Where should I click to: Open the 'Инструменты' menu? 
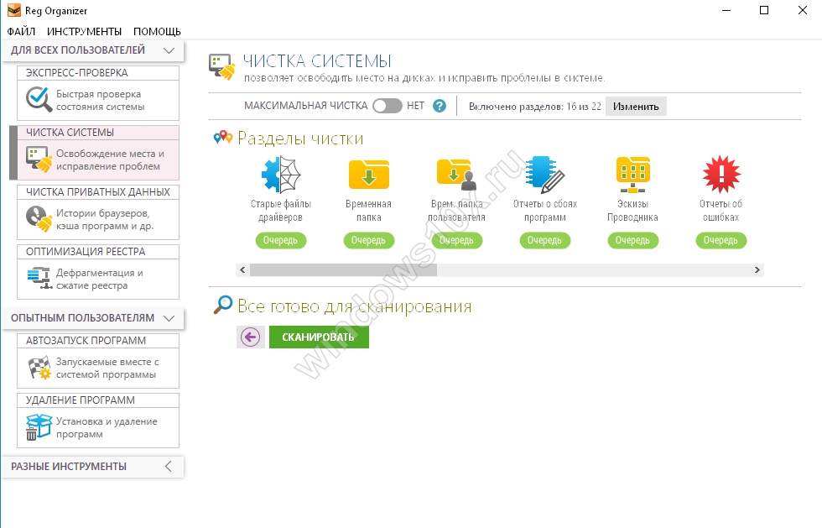84,31
